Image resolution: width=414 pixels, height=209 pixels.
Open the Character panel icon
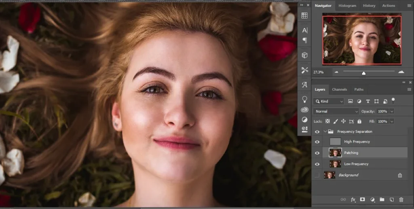point(304,30)
